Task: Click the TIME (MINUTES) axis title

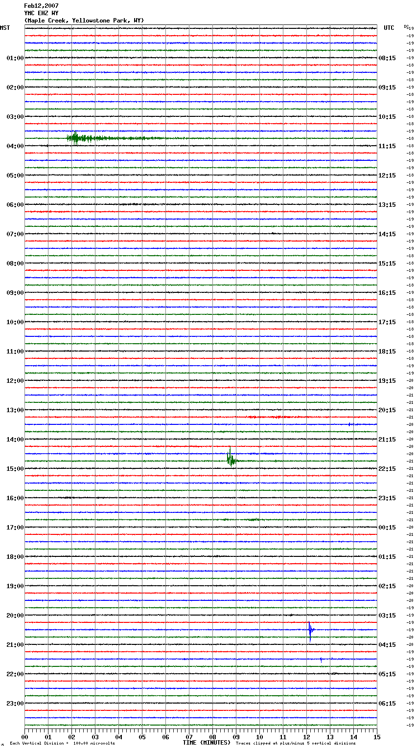Action: [x=207, y=743]
